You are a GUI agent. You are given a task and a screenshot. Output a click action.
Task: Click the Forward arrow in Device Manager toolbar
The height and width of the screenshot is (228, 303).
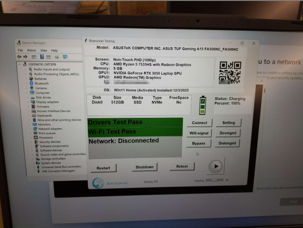tap(25, 57)
